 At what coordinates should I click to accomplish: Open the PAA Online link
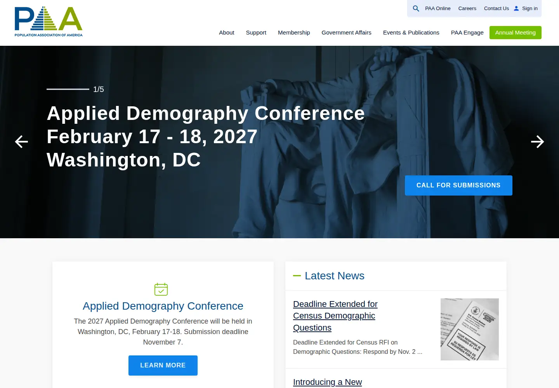(x=438, y=9)
